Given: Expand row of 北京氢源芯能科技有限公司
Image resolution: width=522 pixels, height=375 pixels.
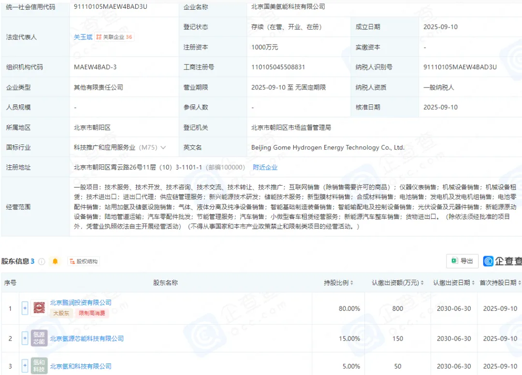Looking at the screenshot, I should tap(25, 338).
